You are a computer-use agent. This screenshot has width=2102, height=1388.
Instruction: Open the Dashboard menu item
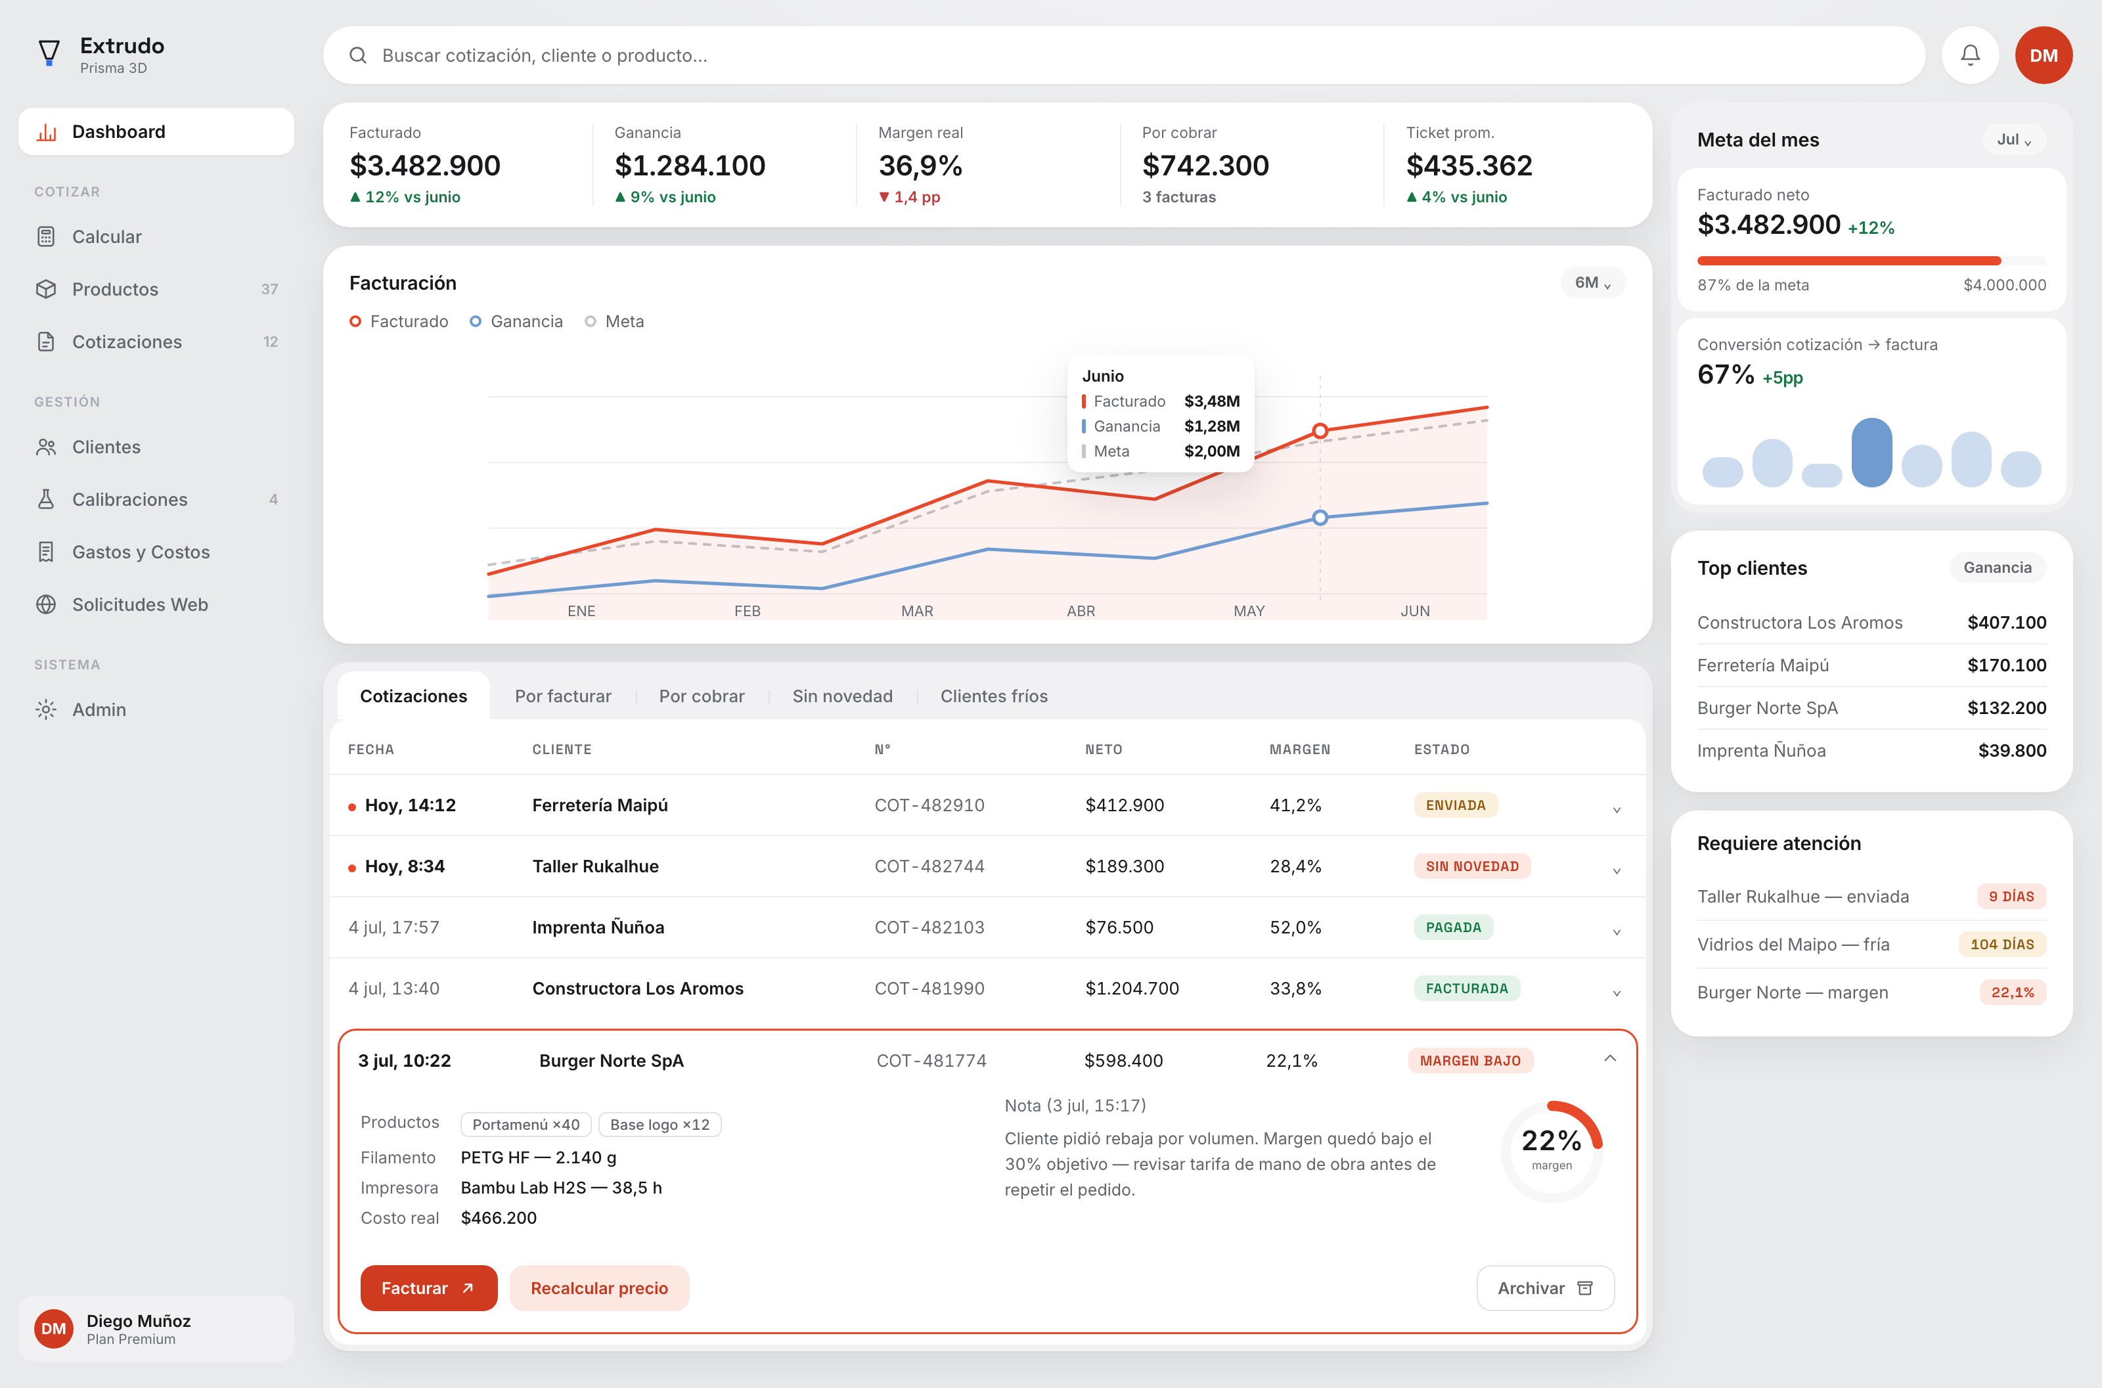156,132
